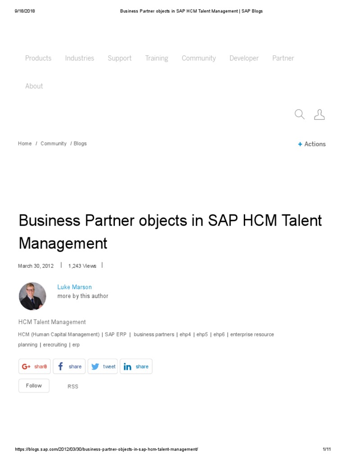Share via the Google Plus icon
The width and height of the screenshot is (346, 461).
pos(26,366)
